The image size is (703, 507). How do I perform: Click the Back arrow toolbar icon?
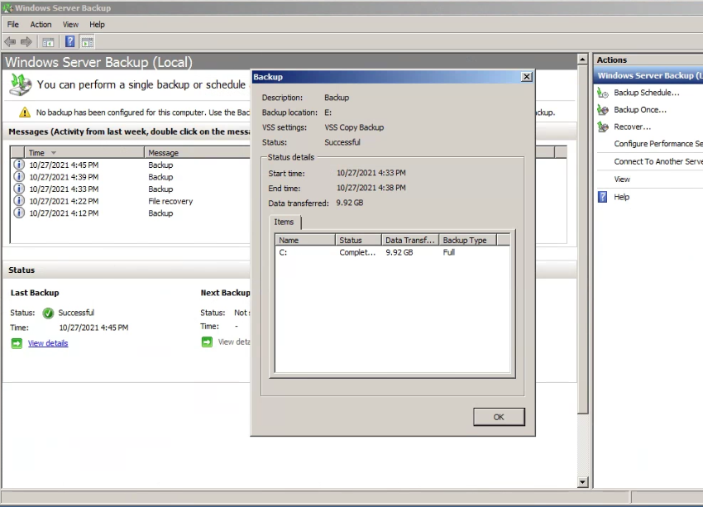10,42
